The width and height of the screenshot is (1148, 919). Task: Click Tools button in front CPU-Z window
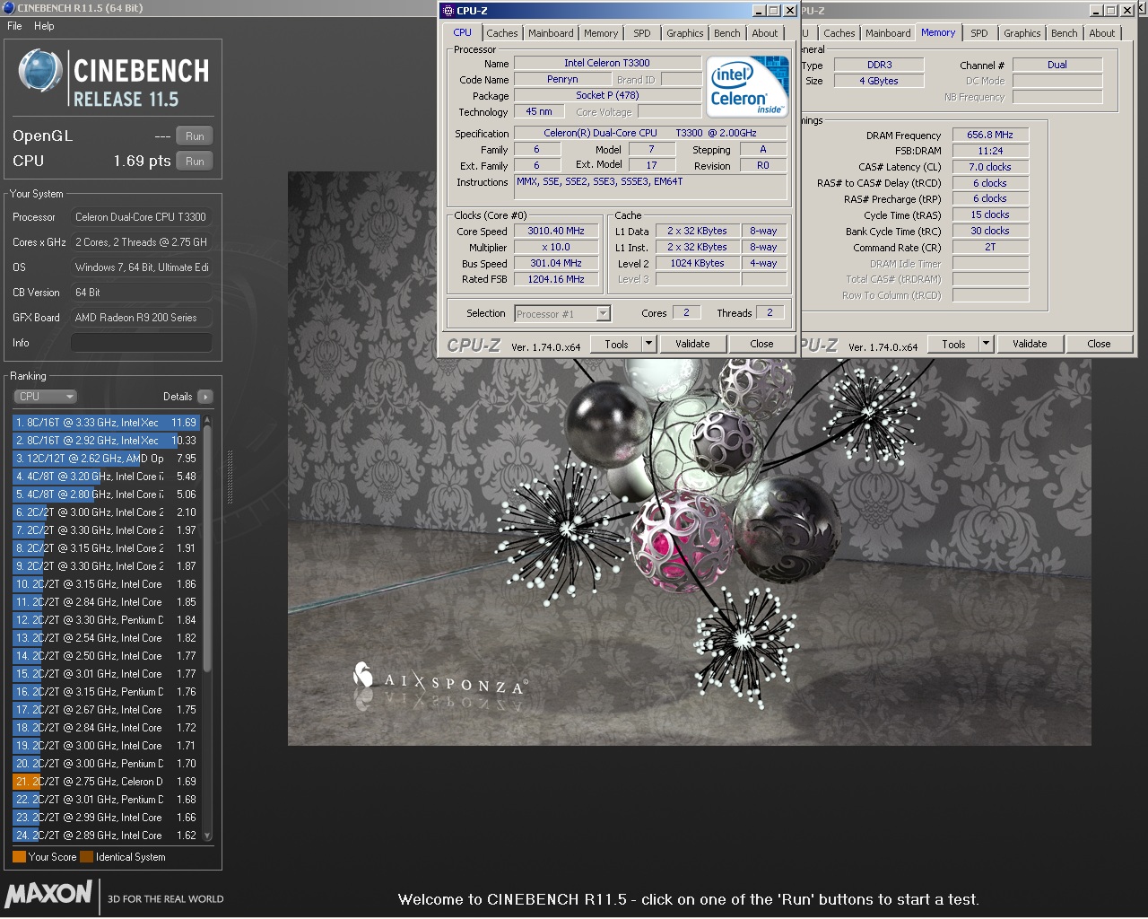point(616,344)
